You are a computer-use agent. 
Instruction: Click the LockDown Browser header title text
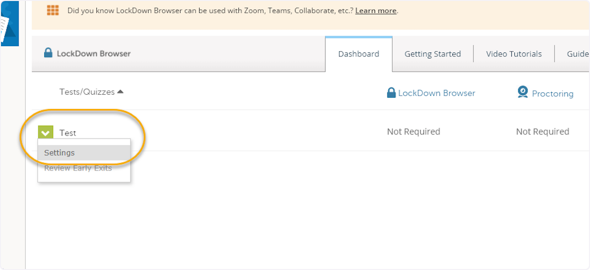click(x=94, y=54)
